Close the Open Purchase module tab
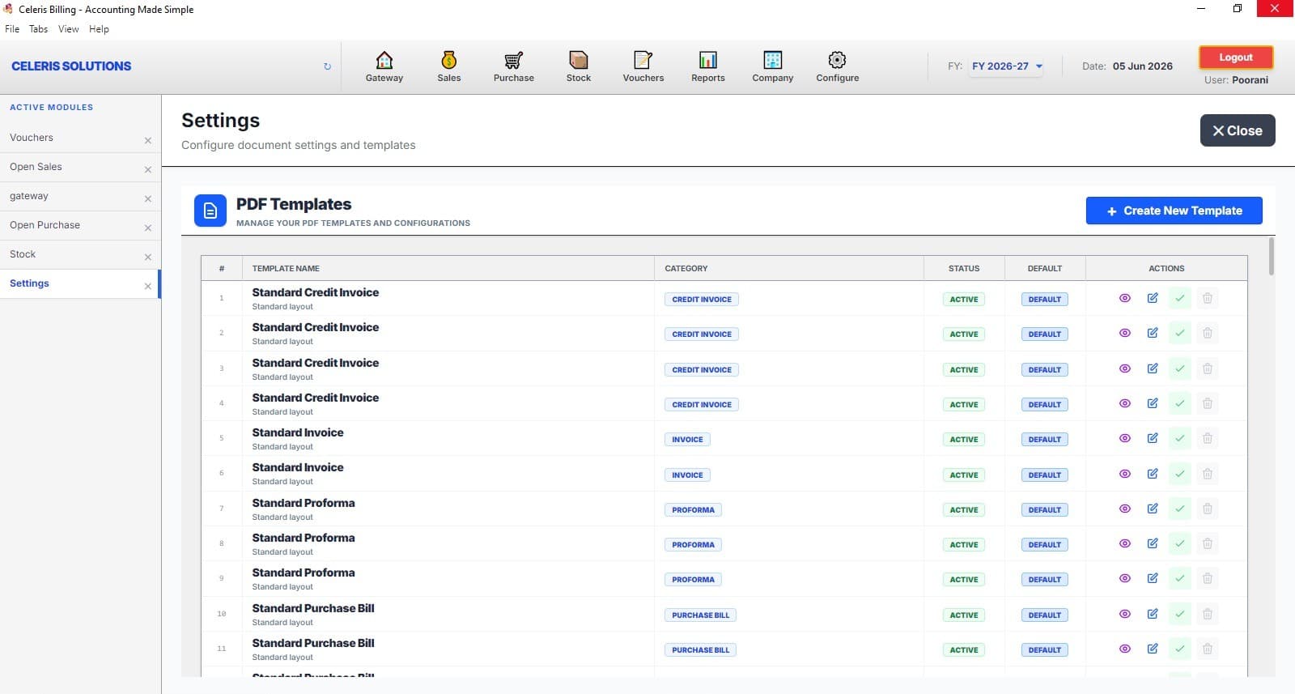This screenshot has height=694, width=1295. 148,228
